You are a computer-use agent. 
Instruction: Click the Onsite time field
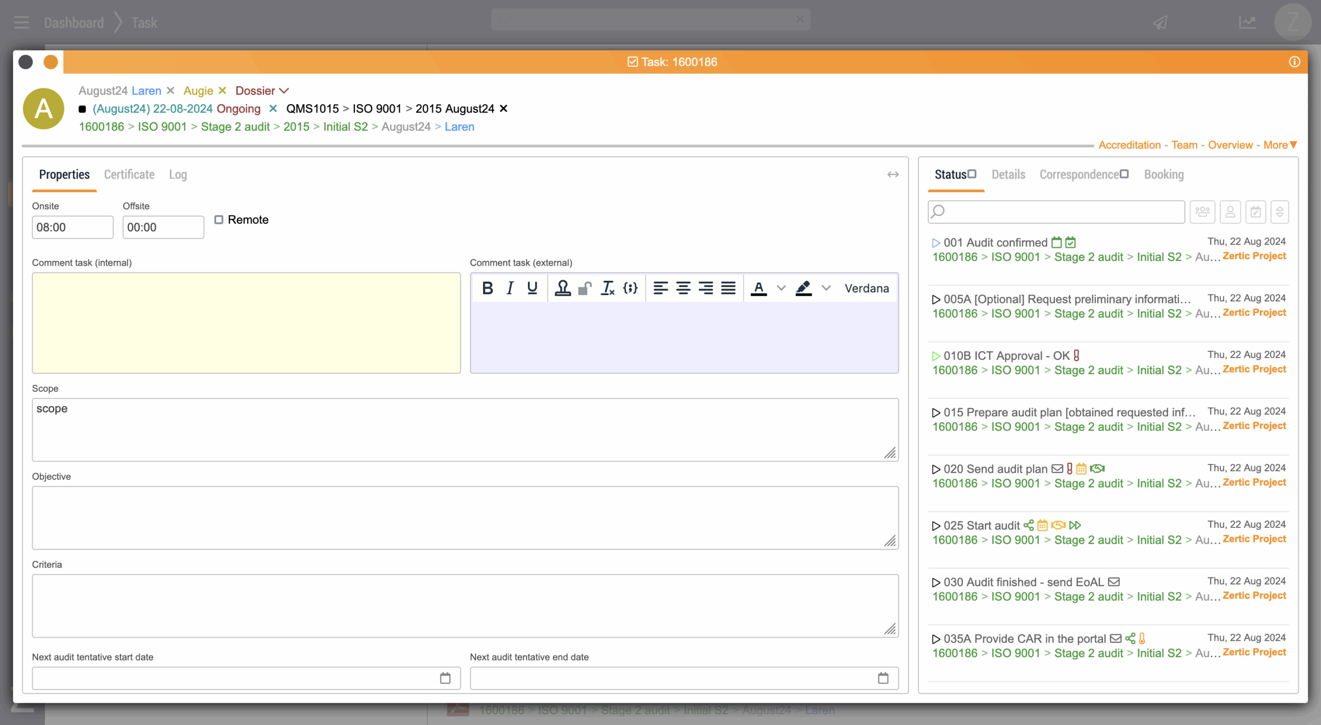pyautogui.click(x=72, y=227)
